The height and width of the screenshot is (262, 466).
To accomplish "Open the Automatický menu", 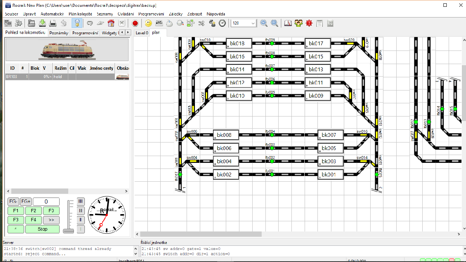I will click(x=52, y=14).
